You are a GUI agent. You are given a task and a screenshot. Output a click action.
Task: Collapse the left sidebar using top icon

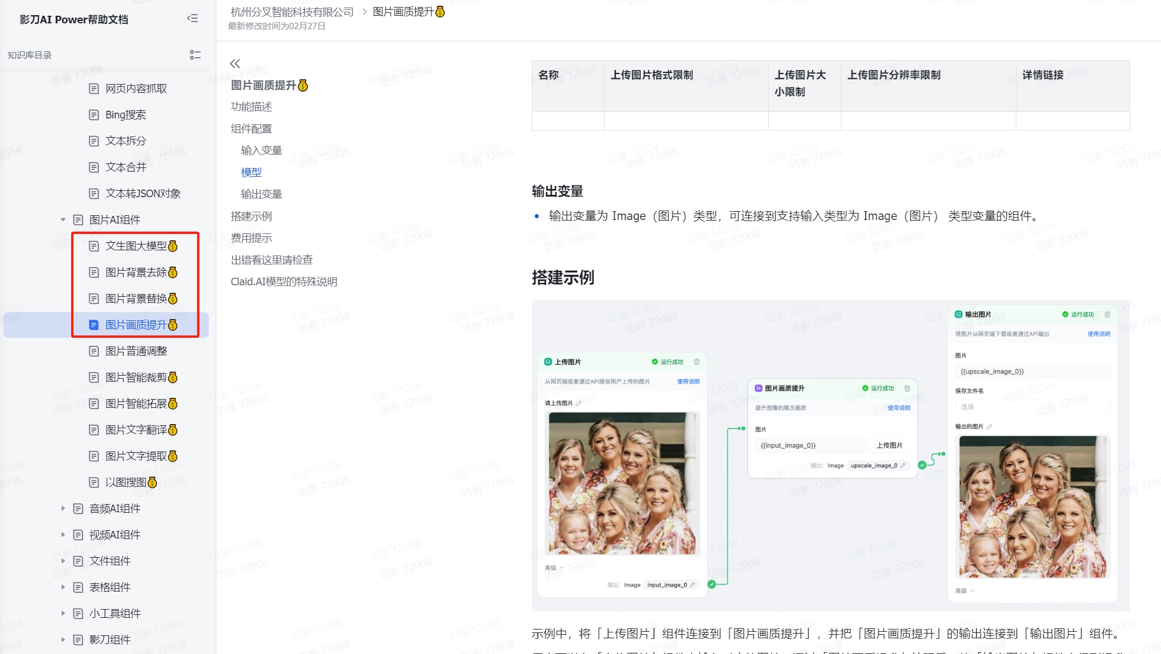click(192, 19)
